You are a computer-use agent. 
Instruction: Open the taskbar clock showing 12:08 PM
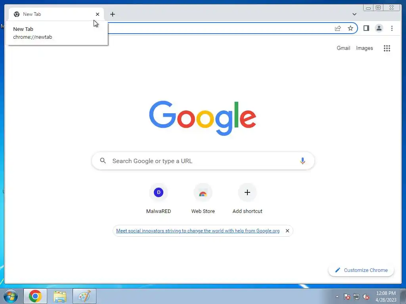click(x=386, y=296)
